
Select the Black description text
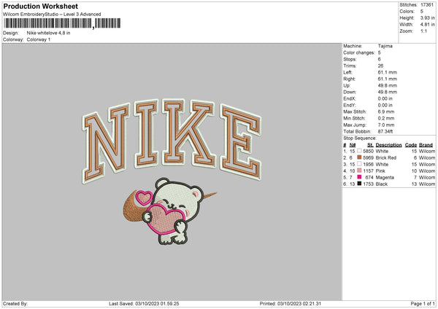[x=382, y=184]
